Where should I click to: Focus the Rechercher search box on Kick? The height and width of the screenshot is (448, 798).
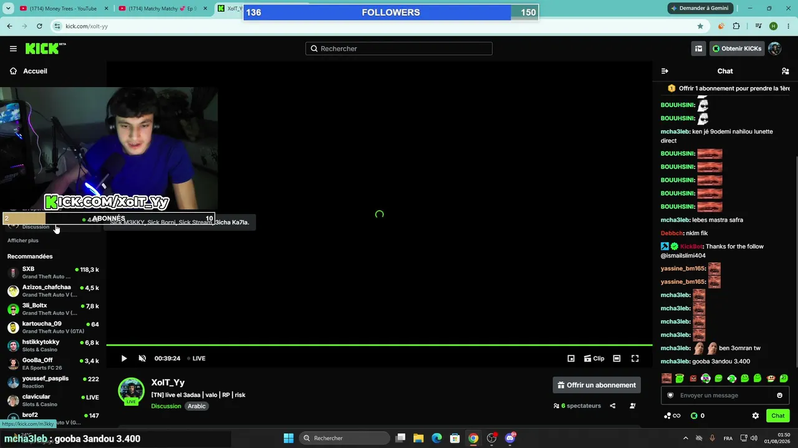(x=399, y=49)
